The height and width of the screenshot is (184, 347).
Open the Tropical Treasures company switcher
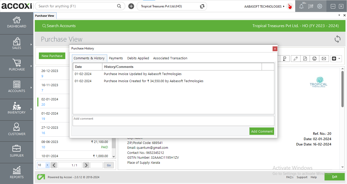[x=172, y=6]
